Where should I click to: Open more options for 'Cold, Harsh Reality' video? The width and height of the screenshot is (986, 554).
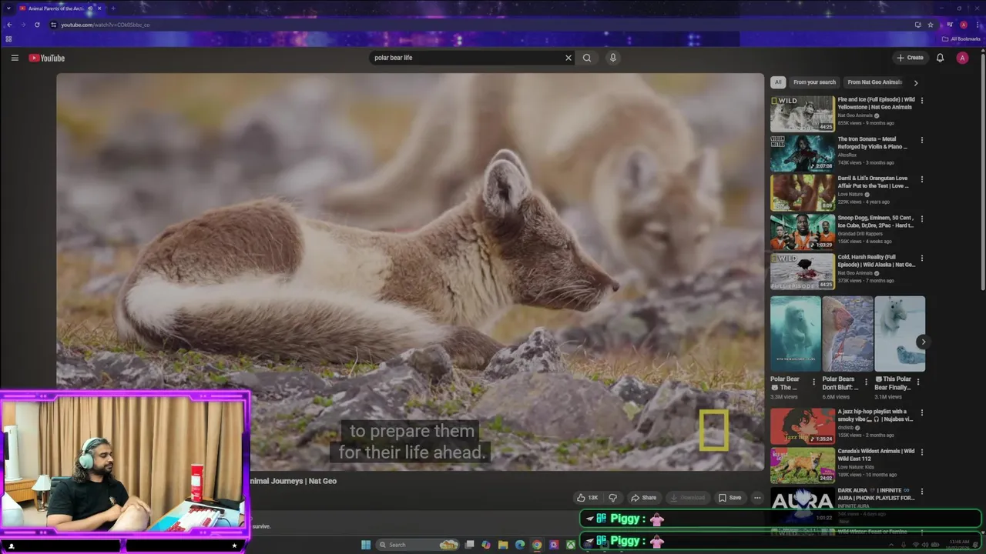pos(921,258)
